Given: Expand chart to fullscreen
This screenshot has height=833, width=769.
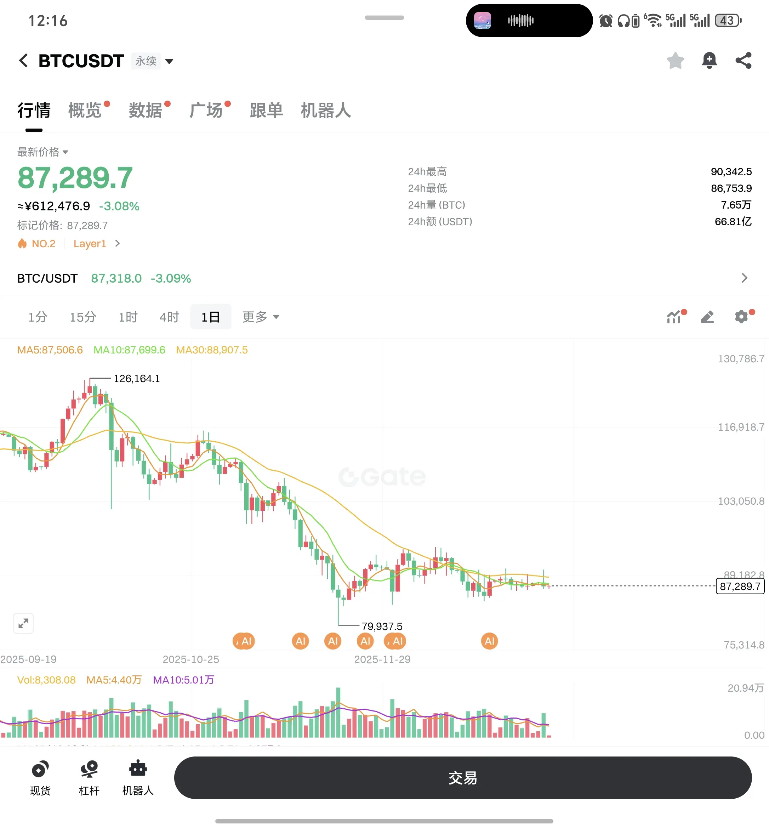Looking at the screenshot, I should 23,623.
